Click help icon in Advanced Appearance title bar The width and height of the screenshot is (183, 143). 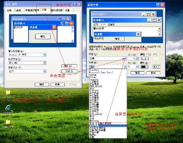point(158,5)
